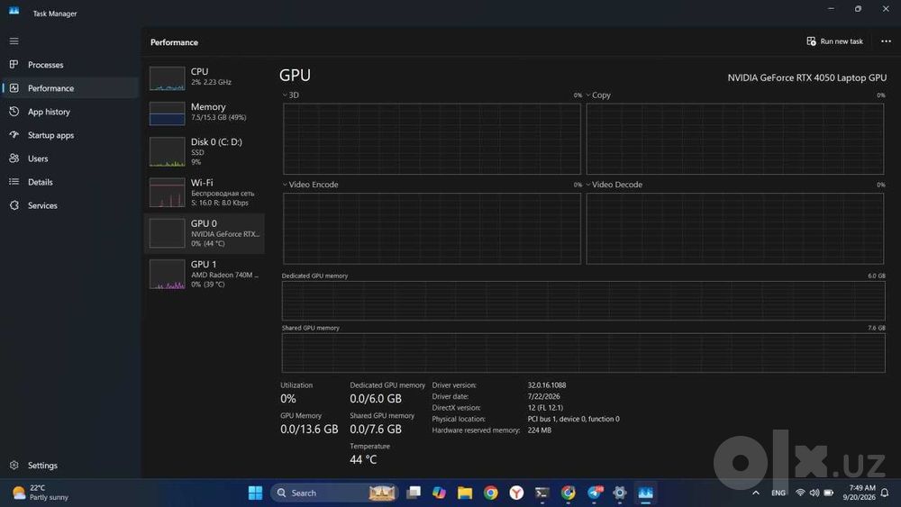Viewport: 901px width, 507px height.
Task: Select GPU 1 AMD Radeon item
Action: 204,274
